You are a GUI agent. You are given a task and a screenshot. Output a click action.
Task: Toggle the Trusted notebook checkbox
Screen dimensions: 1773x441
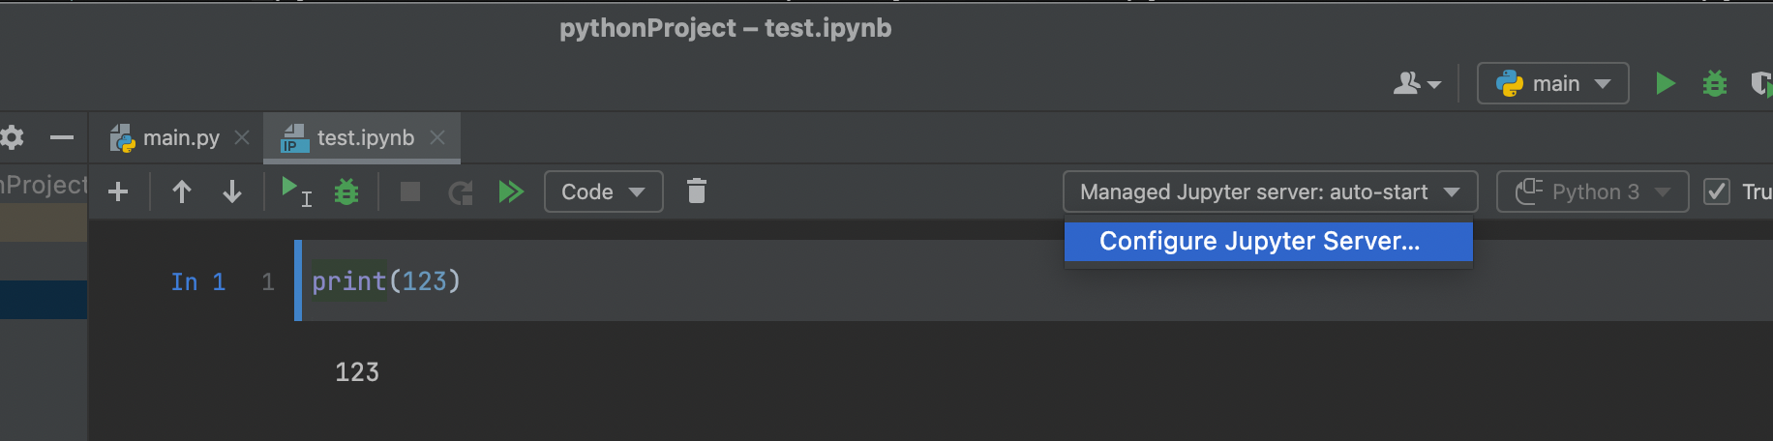[x=1717, y=191]
